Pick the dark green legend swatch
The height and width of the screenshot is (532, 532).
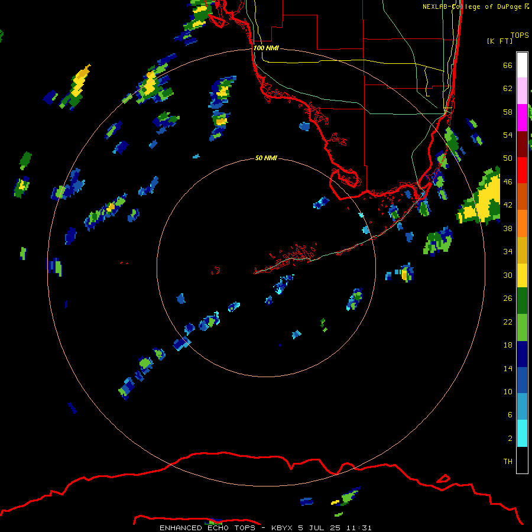pos(522,301)
